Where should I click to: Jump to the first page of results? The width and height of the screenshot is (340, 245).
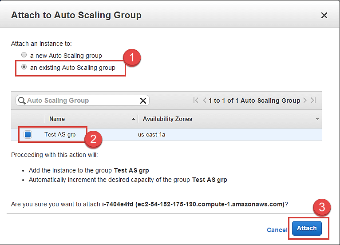[196, 100]
